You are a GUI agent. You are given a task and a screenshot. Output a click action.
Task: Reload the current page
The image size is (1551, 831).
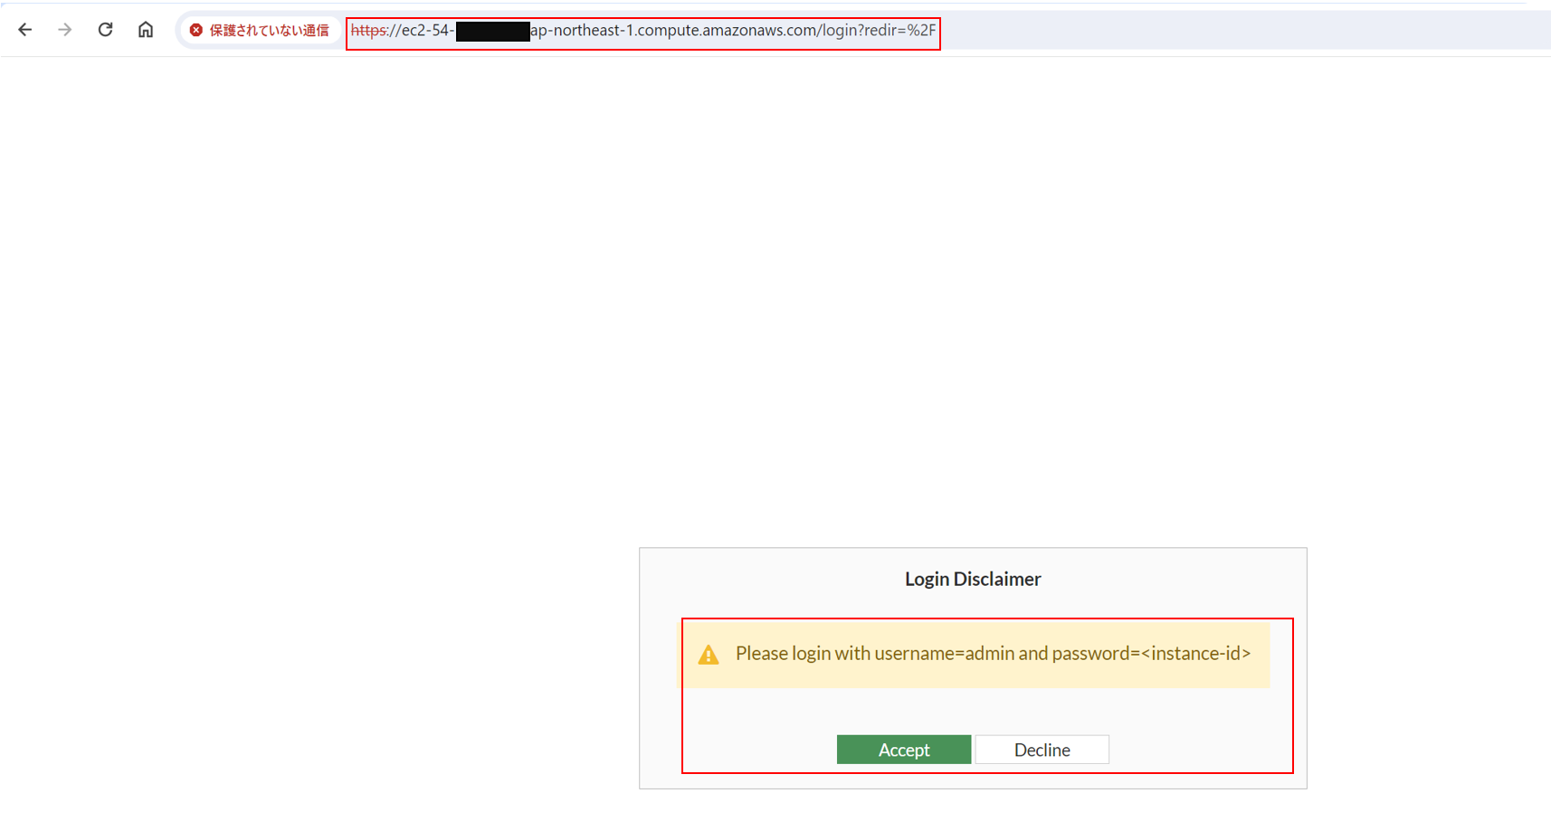coord(106,30)
